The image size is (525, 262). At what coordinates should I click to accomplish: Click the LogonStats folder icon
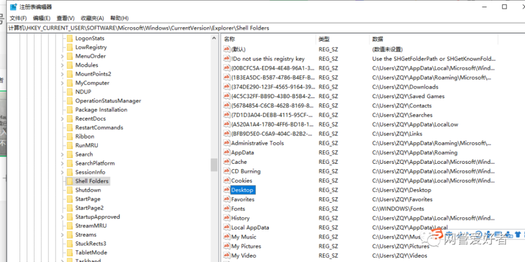click(x=70, y=38)
